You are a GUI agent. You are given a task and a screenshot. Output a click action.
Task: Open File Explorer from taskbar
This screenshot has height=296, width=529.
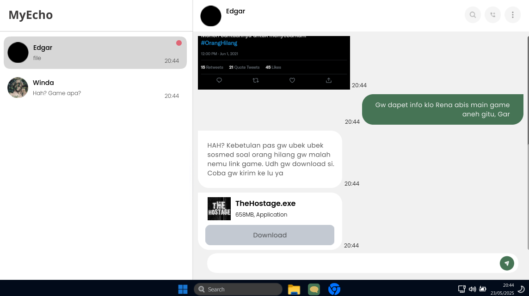pos(294,289)
